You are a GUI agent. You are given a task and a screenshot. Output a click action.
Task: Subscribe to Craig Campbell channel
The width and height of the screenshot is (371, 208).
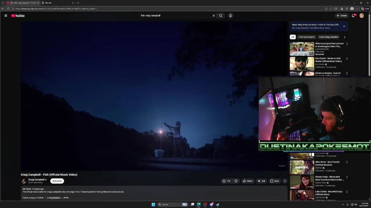click(57, 181)
